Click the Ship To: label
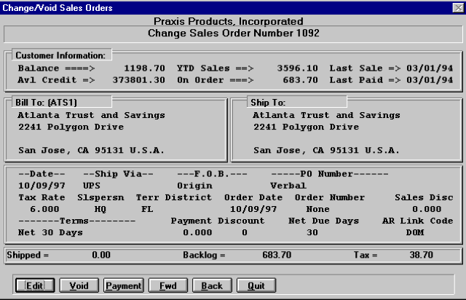 (x=268, y=103)
